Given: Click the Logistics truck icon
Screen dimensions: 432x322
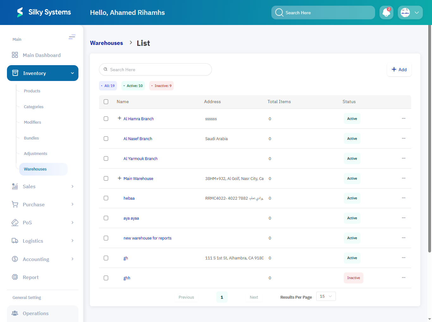Looking at the screenshot, I should tap(15, 241).
